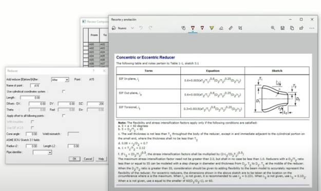Enable Use cylindrical coordinates system checkbox
Viewport: 321px width, 191px height.
point(64,92)
